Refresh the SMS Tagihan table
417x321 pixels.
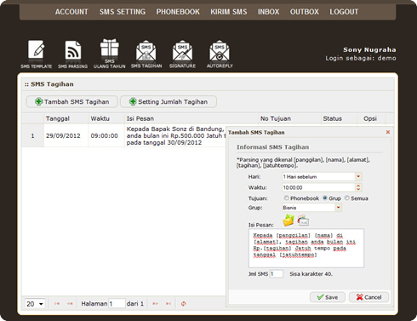click(184, 304)
